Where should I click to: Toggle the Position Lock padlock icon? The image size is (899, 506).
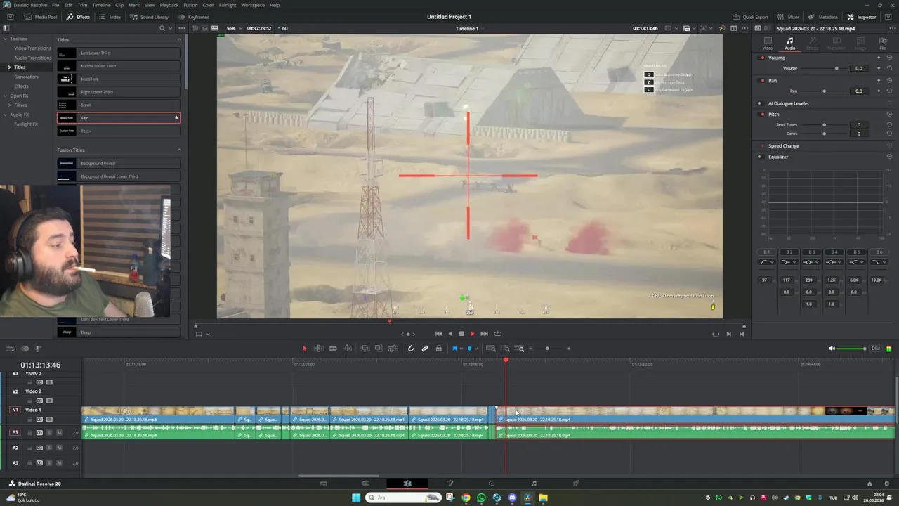[x=439, y=349]
